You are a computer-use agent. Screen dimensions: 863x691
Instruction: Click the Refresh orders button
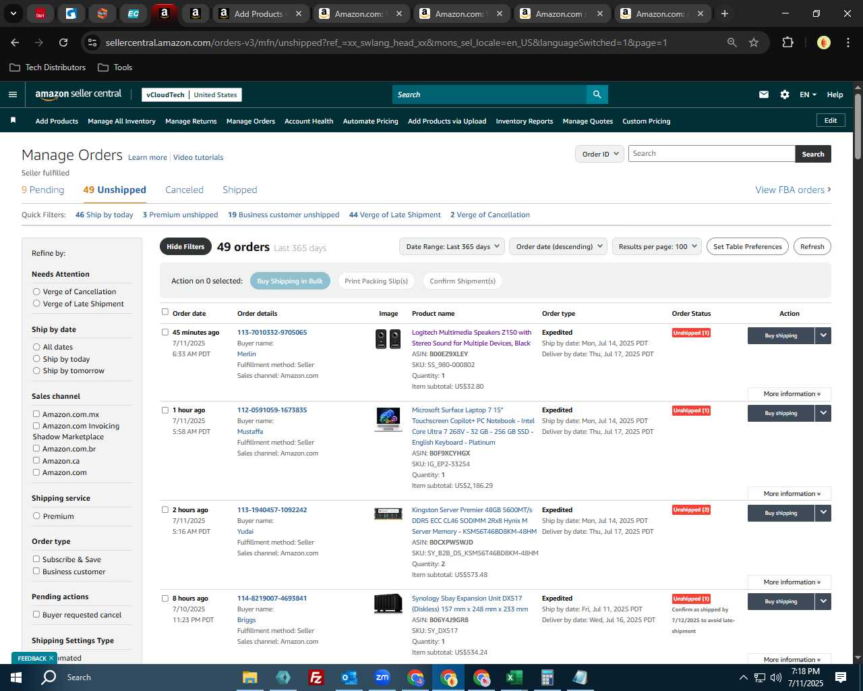click(x=812, y=246)
